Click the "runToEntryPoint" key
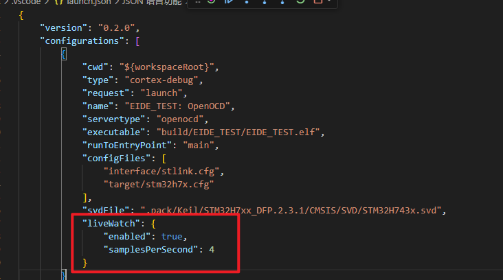This screenshot has width=503, height=280. click(x=127, y=145)
